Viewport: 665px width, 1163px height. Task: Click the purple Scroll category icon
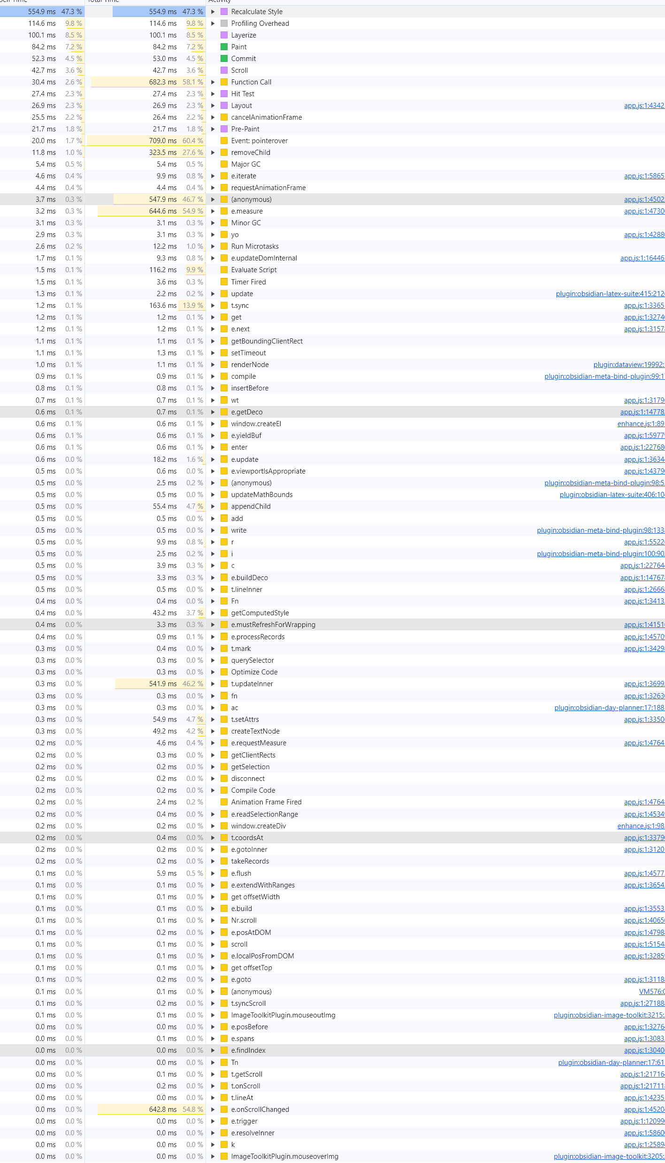(224, 70)
